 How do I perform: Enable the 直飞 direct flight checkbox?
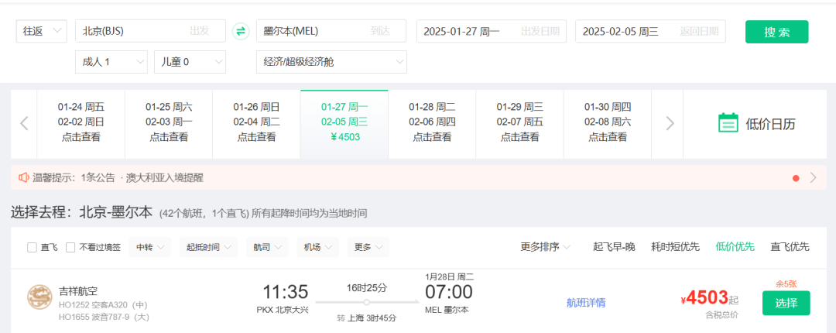coord(32,247)
